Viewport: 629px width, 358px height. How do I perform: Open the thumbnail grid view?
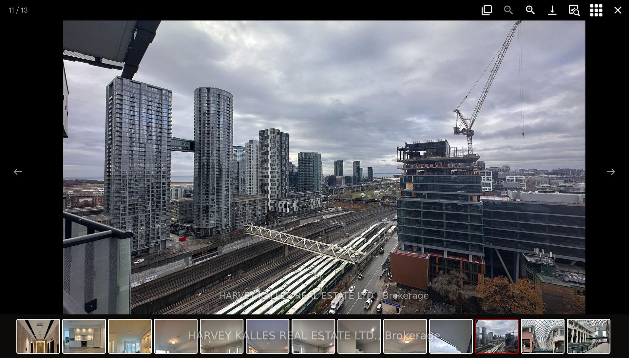pyautogui.click(x=596, y=10)
